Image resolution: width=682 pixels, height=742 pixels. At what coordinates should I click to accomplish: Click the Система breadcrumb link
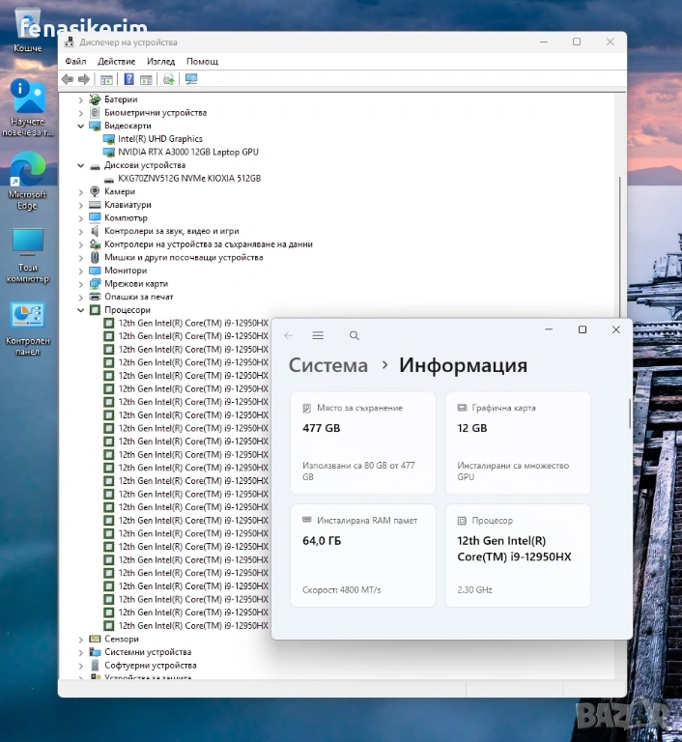coord(328,365)
